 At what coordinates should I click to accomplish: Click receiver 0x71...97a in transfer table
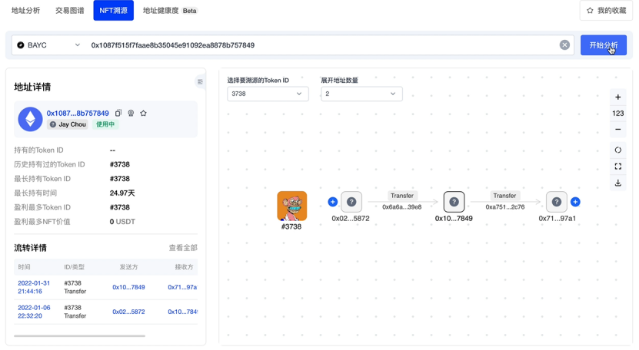(182, 287)
